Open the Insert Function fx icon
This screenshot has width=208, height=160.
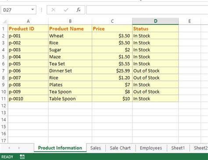click(79, 10)
